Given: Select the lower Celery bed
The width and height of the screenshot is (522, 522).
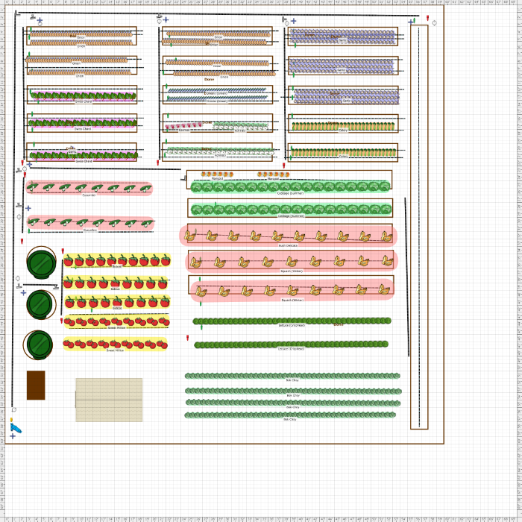Looking at the screenshot, I should (x=343, y=152).
